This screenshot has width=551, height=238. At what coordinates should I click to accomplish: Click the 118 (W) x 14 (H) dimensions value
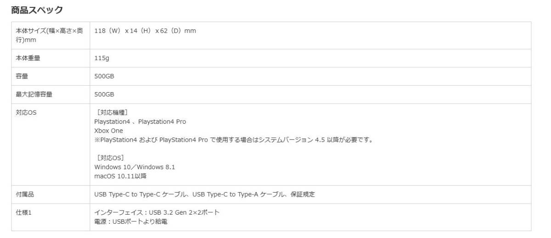coord(145,31)
